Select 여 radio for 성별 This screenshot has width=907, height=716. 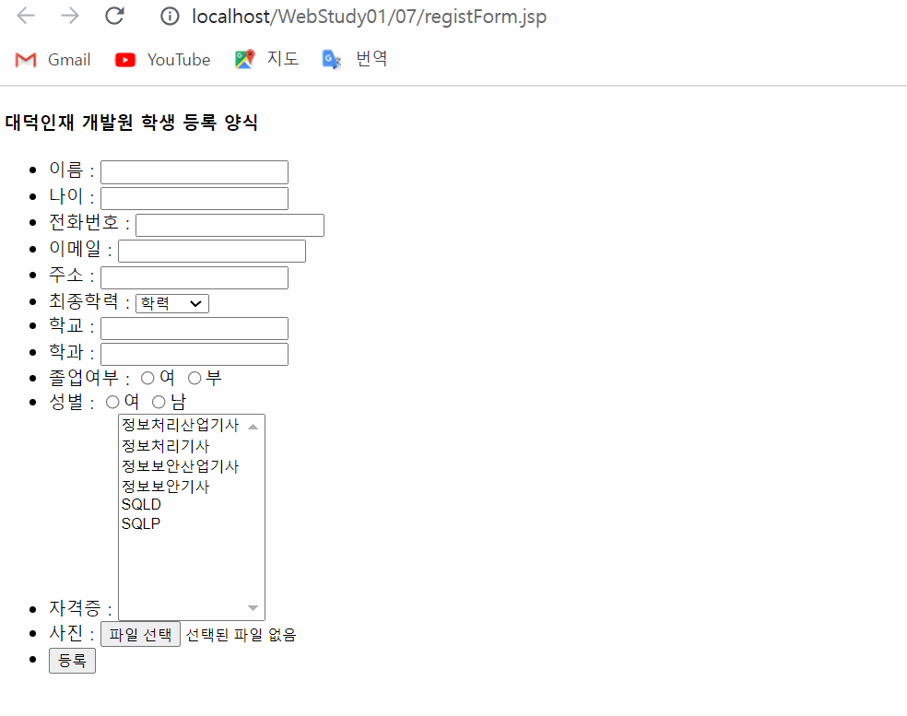click(112, 402)
